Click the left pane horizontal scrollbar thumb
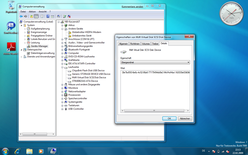Screen dimensions: 248x155 (x=34, y=134)
